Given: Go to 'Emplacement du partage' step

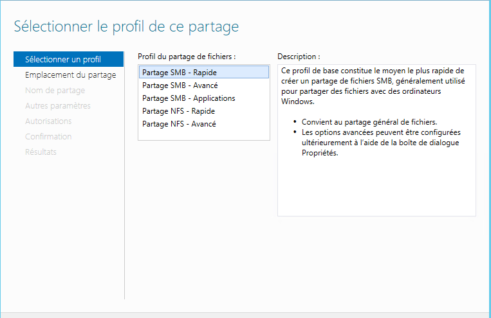Looking at the screenshot, I should click(70, 75).
